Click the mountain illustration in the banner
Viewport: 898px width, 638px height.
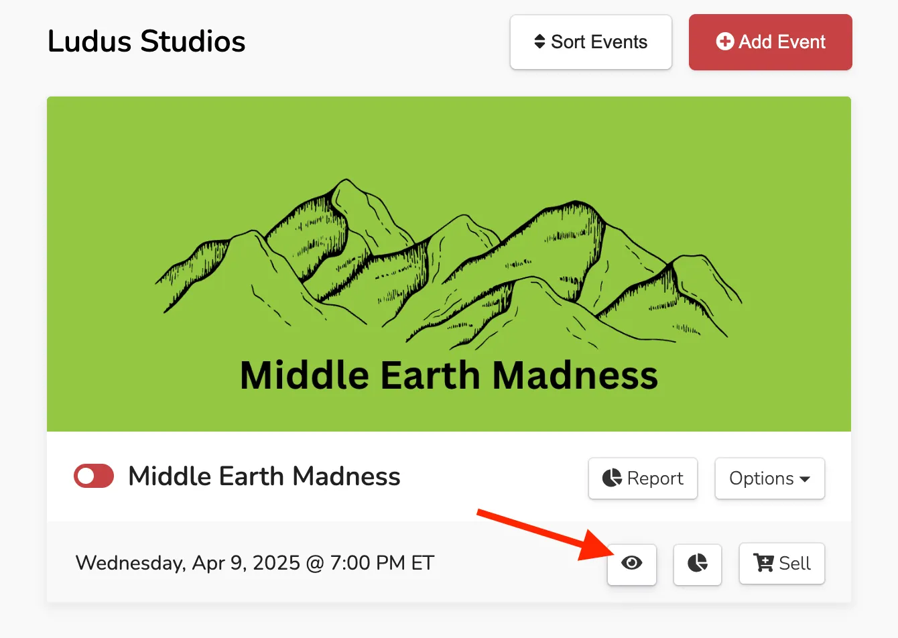pos(448,263)
